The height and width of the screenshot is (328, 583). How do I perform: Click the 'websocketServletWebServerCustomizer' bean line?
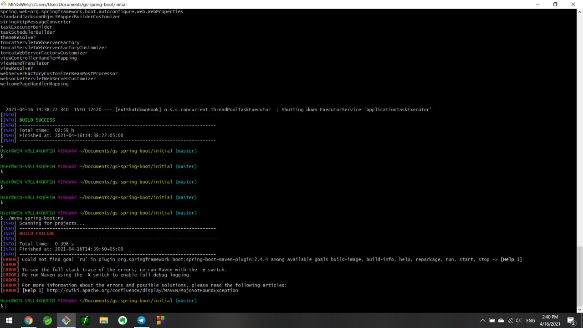[x=48, y=78]
